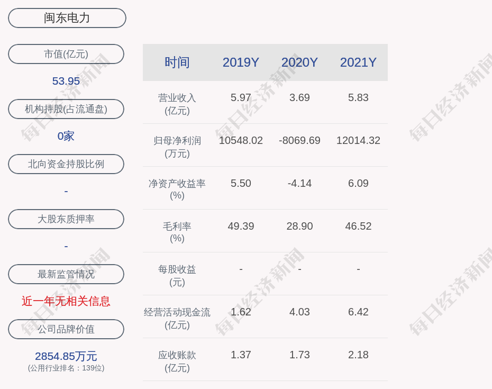The height and width of the screenshot is (389, 492).
Task: Select the net profit value 12014.32
Action: [x=358, y=140]
